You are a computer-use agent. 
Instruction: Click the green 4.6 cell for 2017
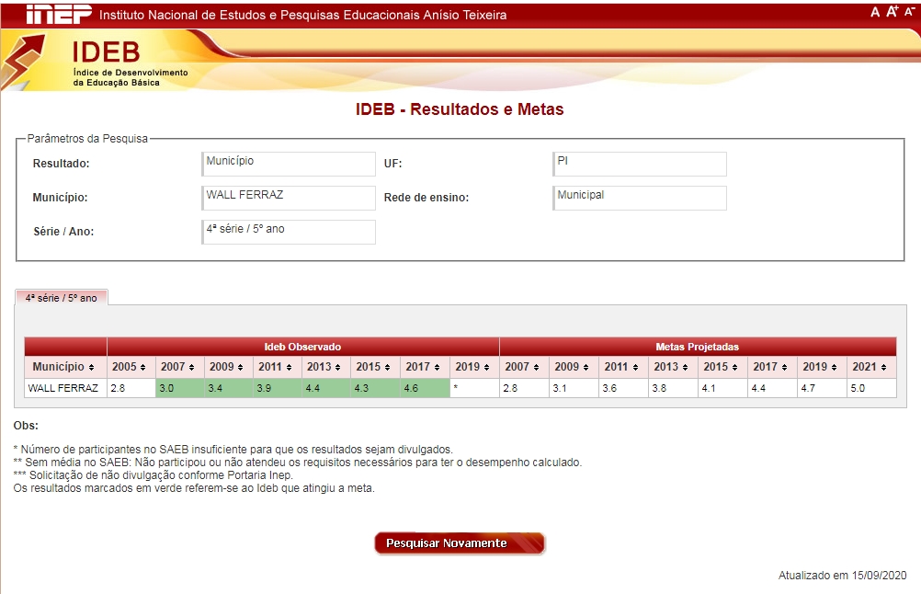425,388
